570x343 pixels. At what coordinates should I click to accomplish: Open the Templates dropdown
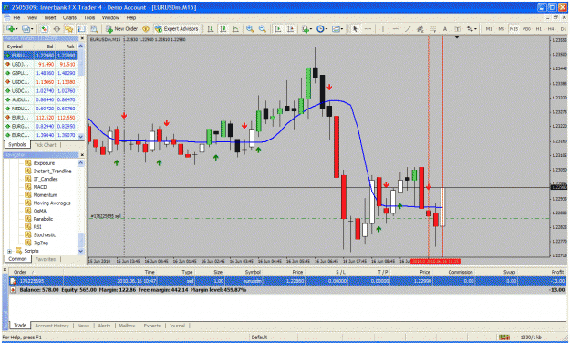[x=337, y=28]
